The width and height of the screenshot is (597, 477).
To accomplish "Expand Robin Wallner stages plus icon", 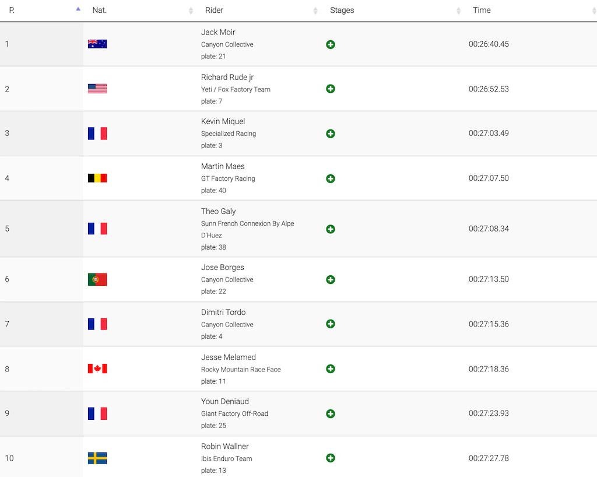I will point(331,458).
